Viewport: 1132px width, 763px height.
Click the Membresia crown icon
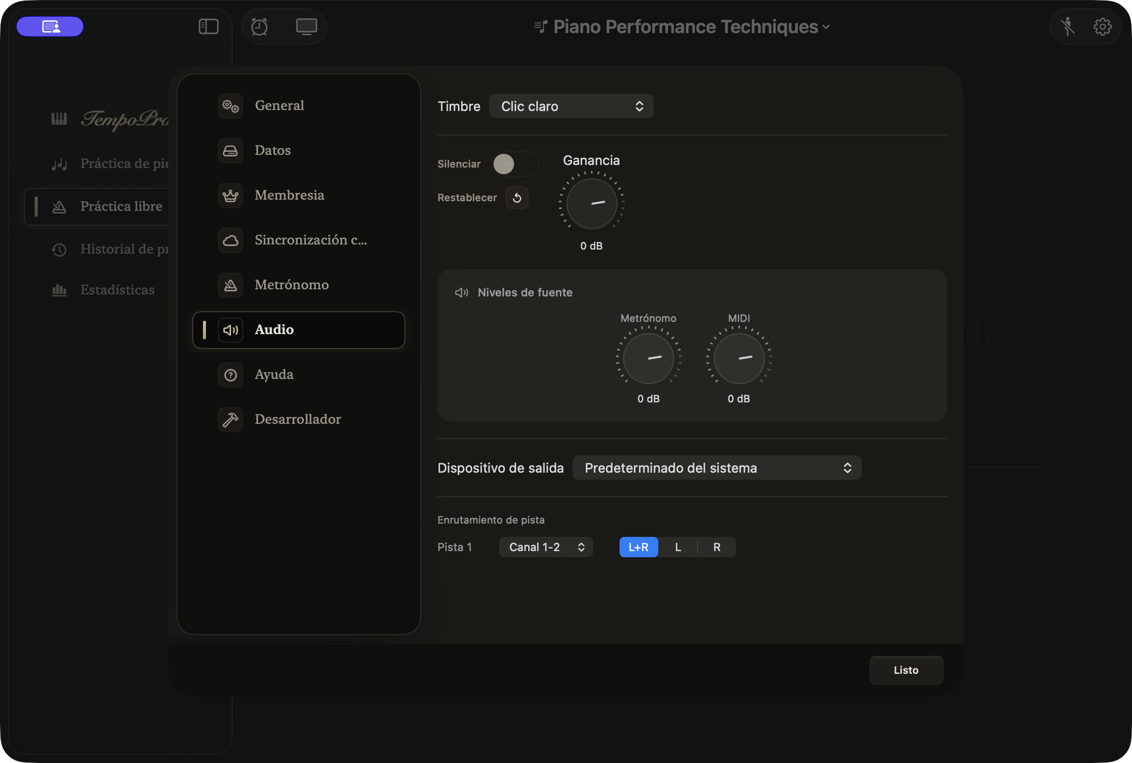[230, 196]
